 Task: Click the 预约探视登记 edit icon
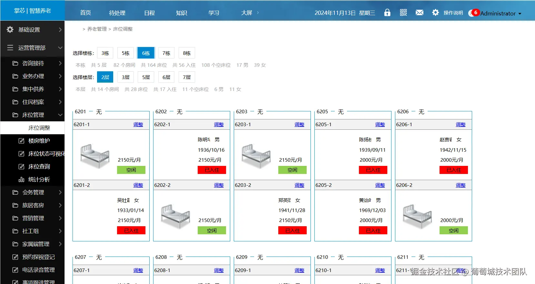pyautogui.click(x=15, y=257)
